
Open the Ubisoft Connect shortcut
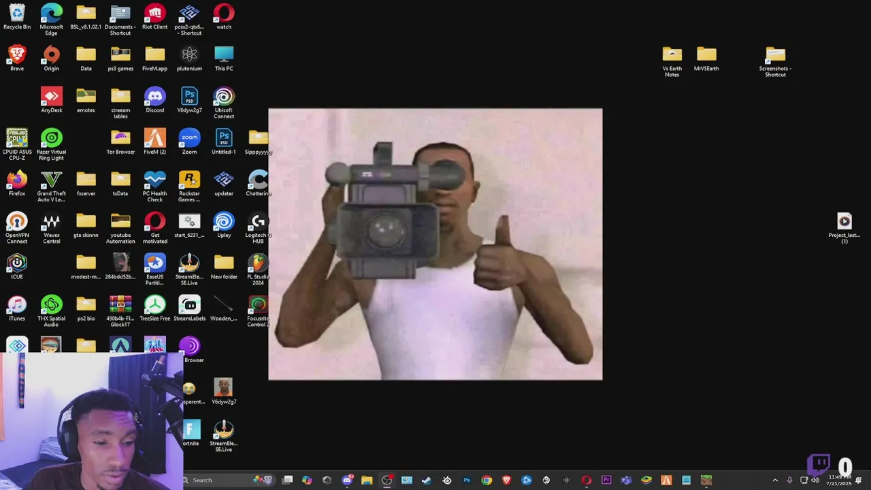224,103
